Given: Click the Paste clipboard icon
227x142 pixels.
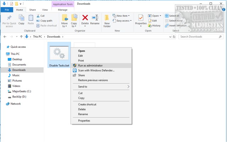Looking at the screenshot, I should [31, 18].
